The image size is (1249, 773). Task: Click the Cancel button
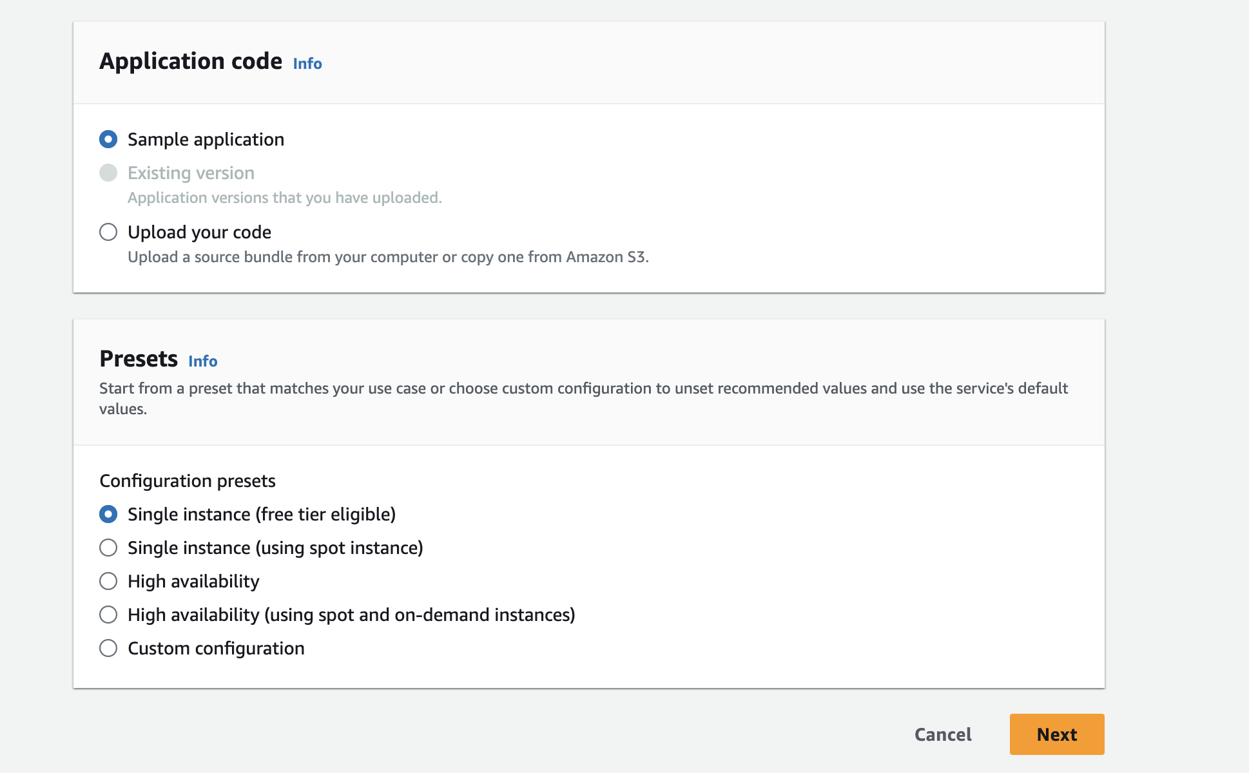(943, 734)
